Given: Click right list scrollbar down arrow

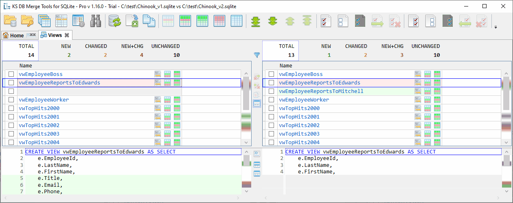Looking at the screenshot, I should click(x=506, y=143).
